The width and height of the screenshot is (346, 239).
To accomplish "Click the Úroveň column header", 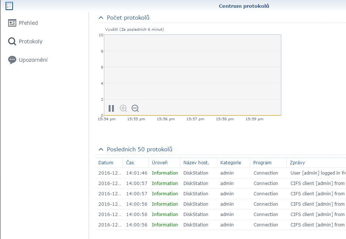I will tap(160, 163).
